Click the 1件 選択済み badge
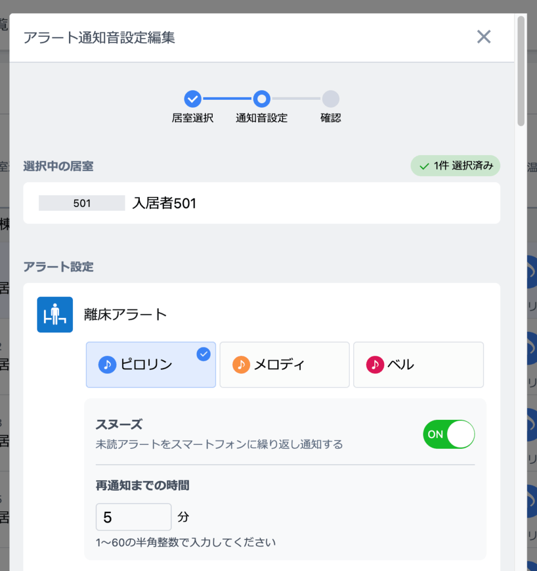Viewport: 537px width, 571px height. click(x=455, y=166)
